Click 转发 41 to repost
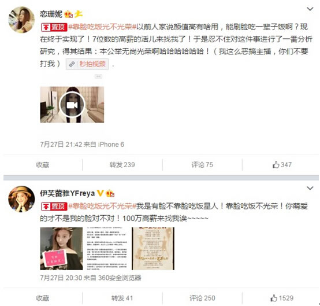 pyautogui.click(x=122, y=298)
